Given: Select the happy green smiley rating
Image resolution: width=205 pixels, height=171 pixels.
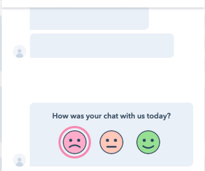Looking at the screenshot, I should pyautogui.click(x=148, y=142).
